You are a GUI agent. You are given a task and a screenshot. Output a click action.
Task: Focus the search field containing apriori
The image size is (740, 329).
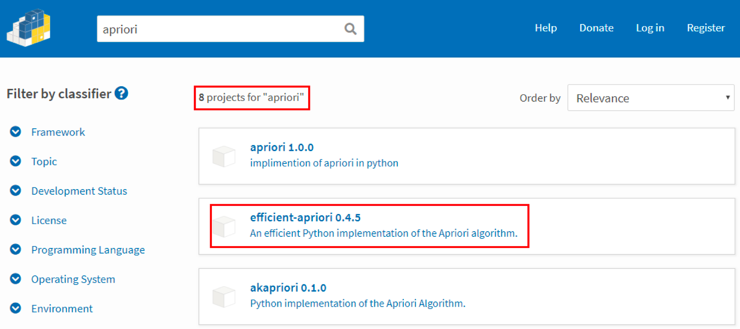(219, 29)
